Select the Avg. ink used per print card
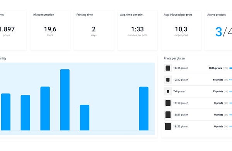 click(x=181, y=31)
